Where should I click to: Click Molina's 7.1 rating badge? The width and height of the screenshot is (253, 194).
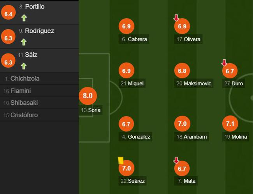pos(230,124)
